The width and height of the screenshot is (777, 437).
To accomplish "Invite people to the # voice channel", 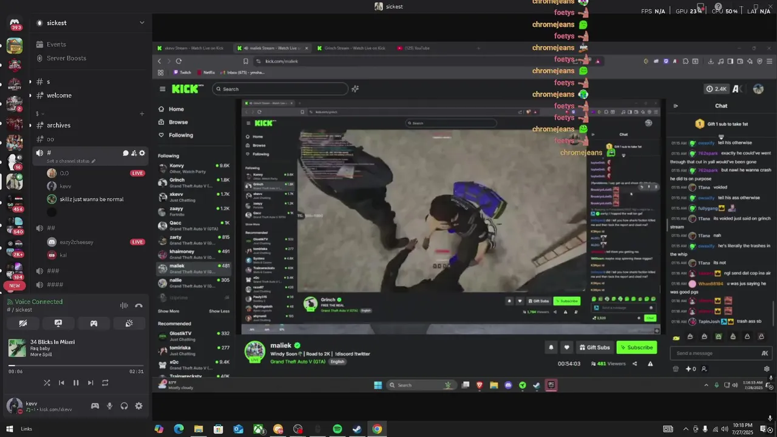I will click(x=134, y=153).
